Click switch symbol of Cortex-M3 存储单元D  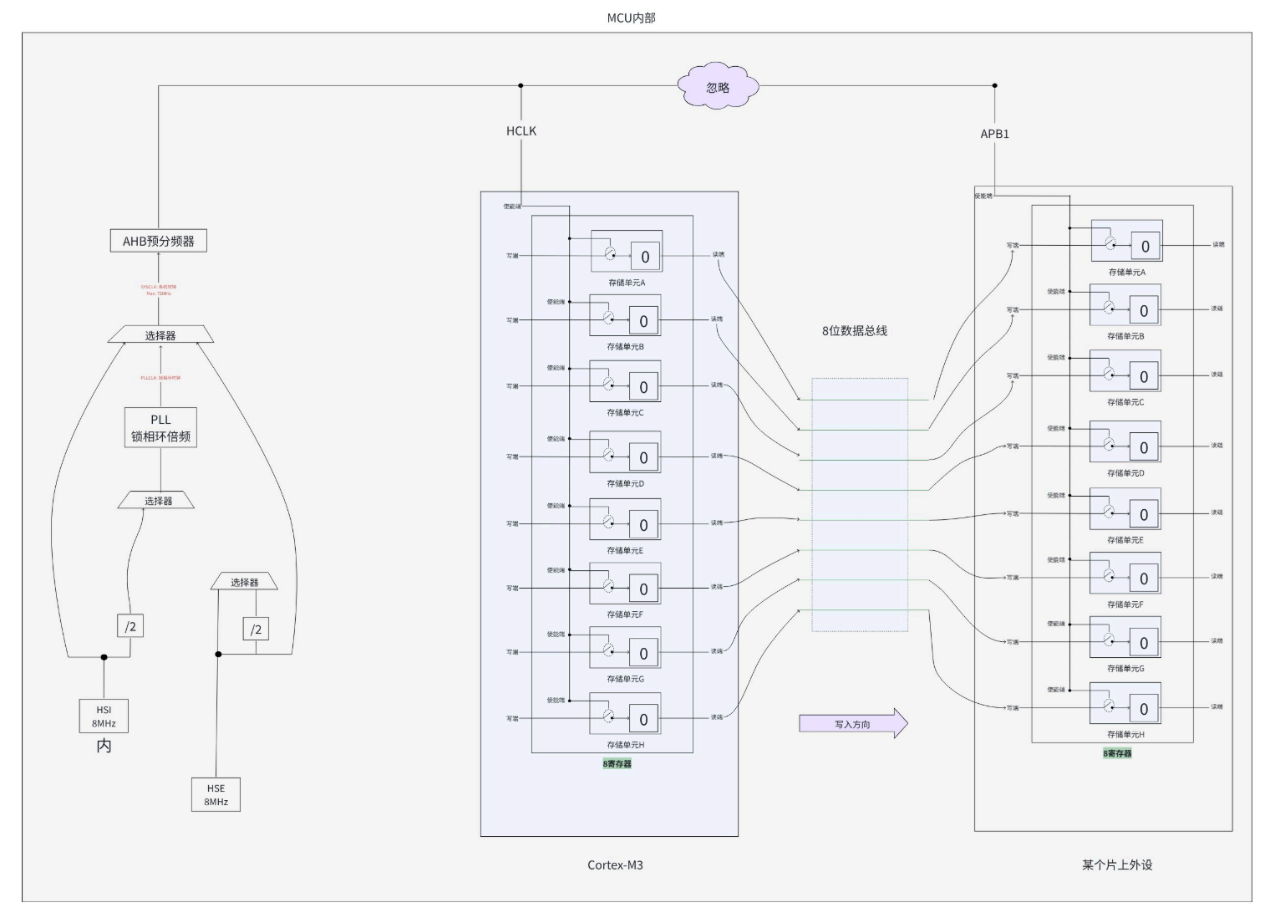point(608,454)
